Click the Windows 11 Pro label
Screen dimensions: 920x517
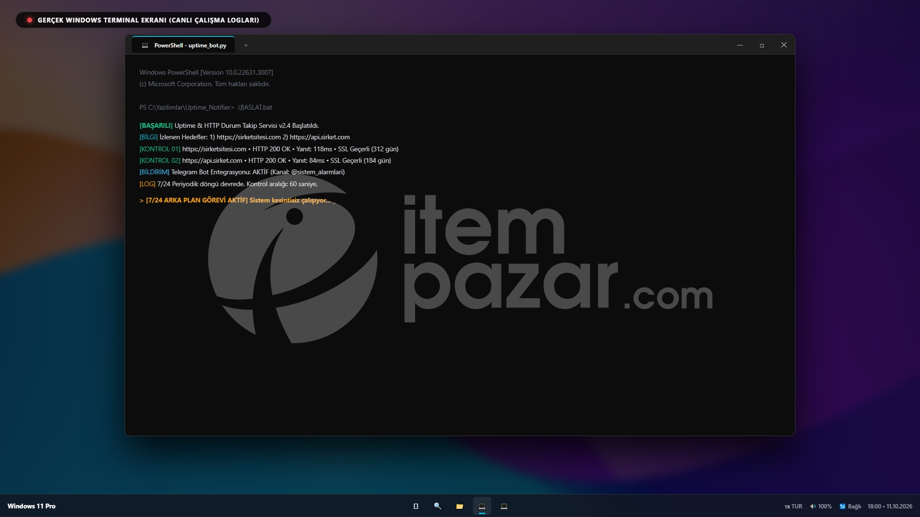click(x=32, y=506)
